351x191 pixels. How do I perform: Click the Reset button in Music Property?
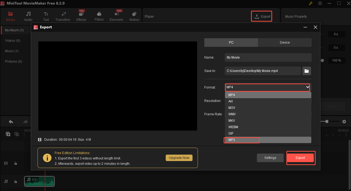[x=332, y=106]
